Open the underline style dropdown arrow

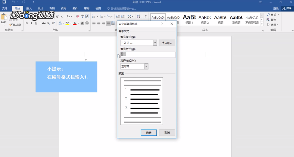tap(40, 23)
